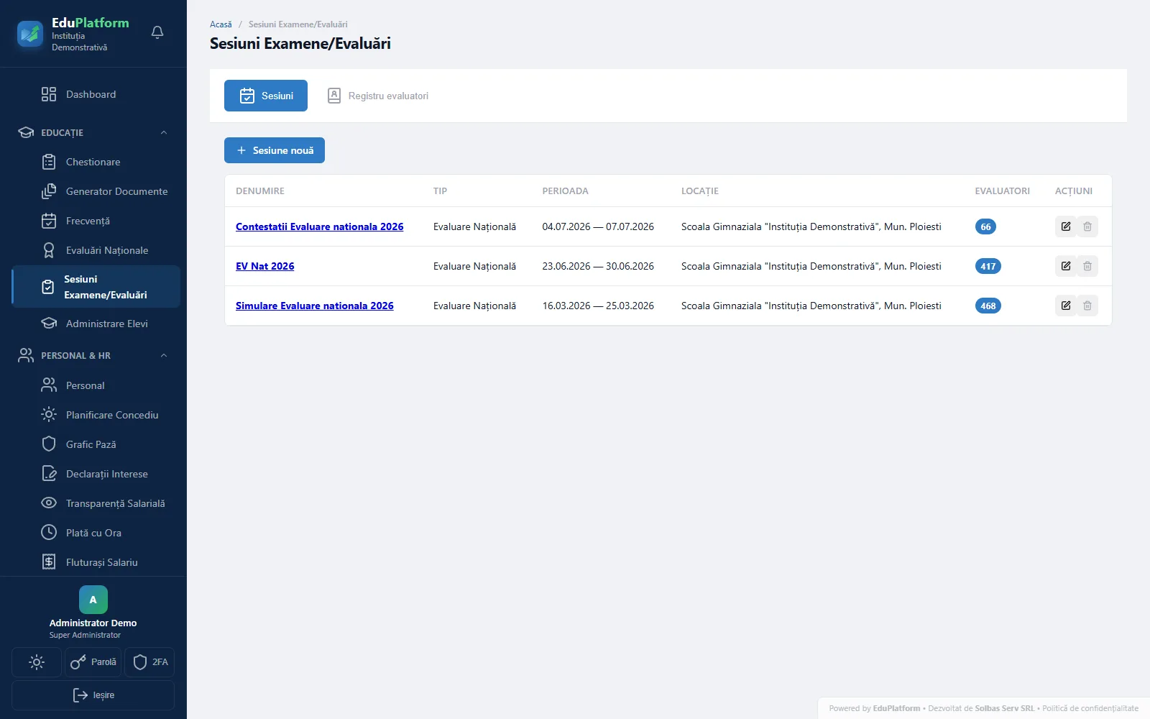Click the Politică de confidențialitate footer link
Screen dimensions: 1150x719
tap(1090, 708)
